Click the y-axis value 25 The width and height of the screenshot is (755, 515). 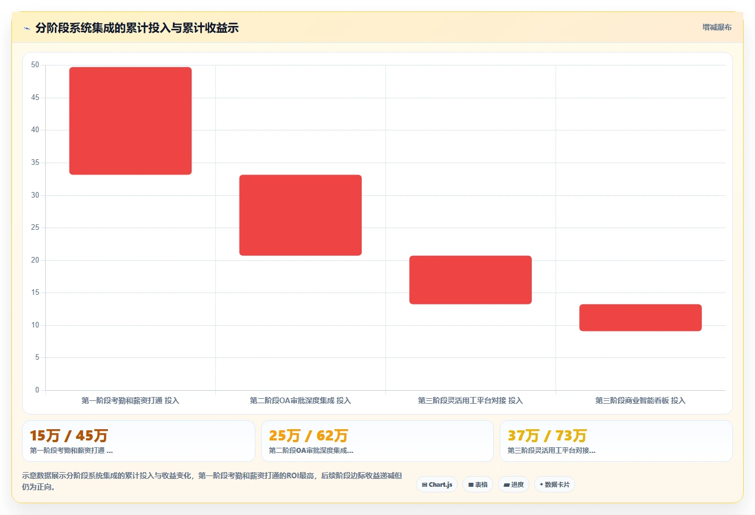(x=35, y=228)
